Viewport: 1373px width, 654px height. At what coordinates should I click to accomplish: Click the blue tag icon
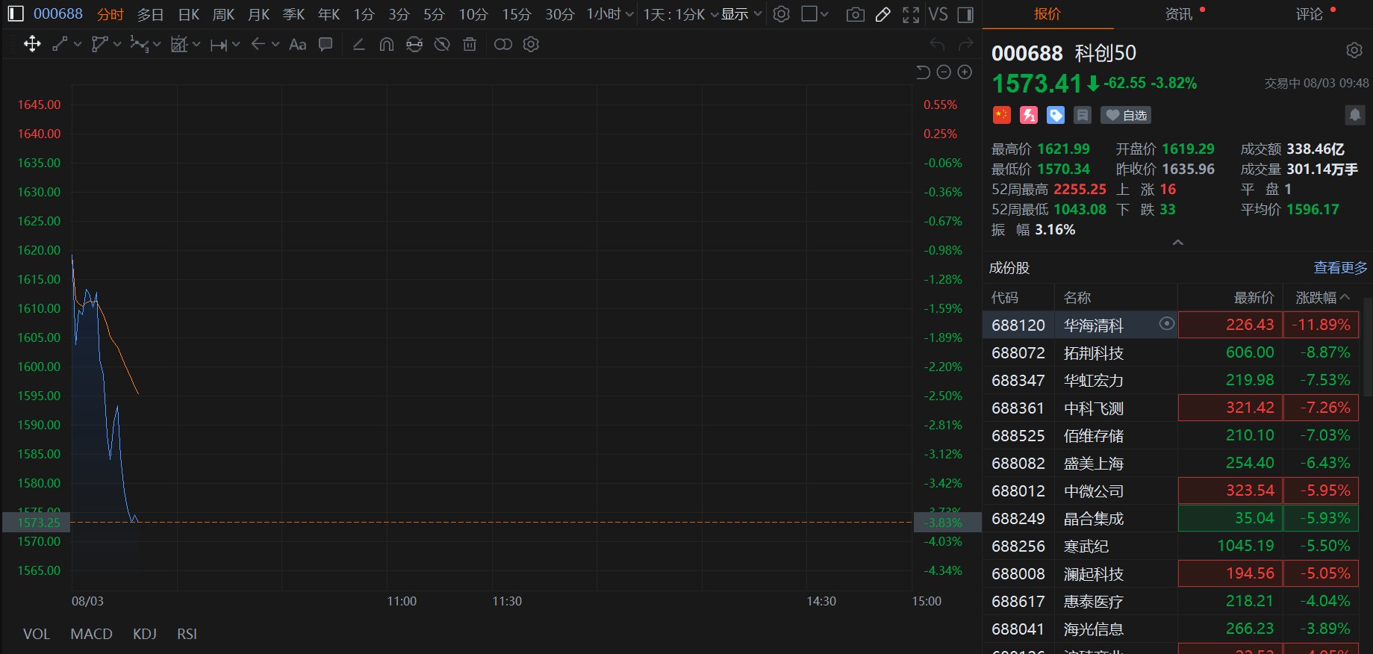[x=1056, y=115]
